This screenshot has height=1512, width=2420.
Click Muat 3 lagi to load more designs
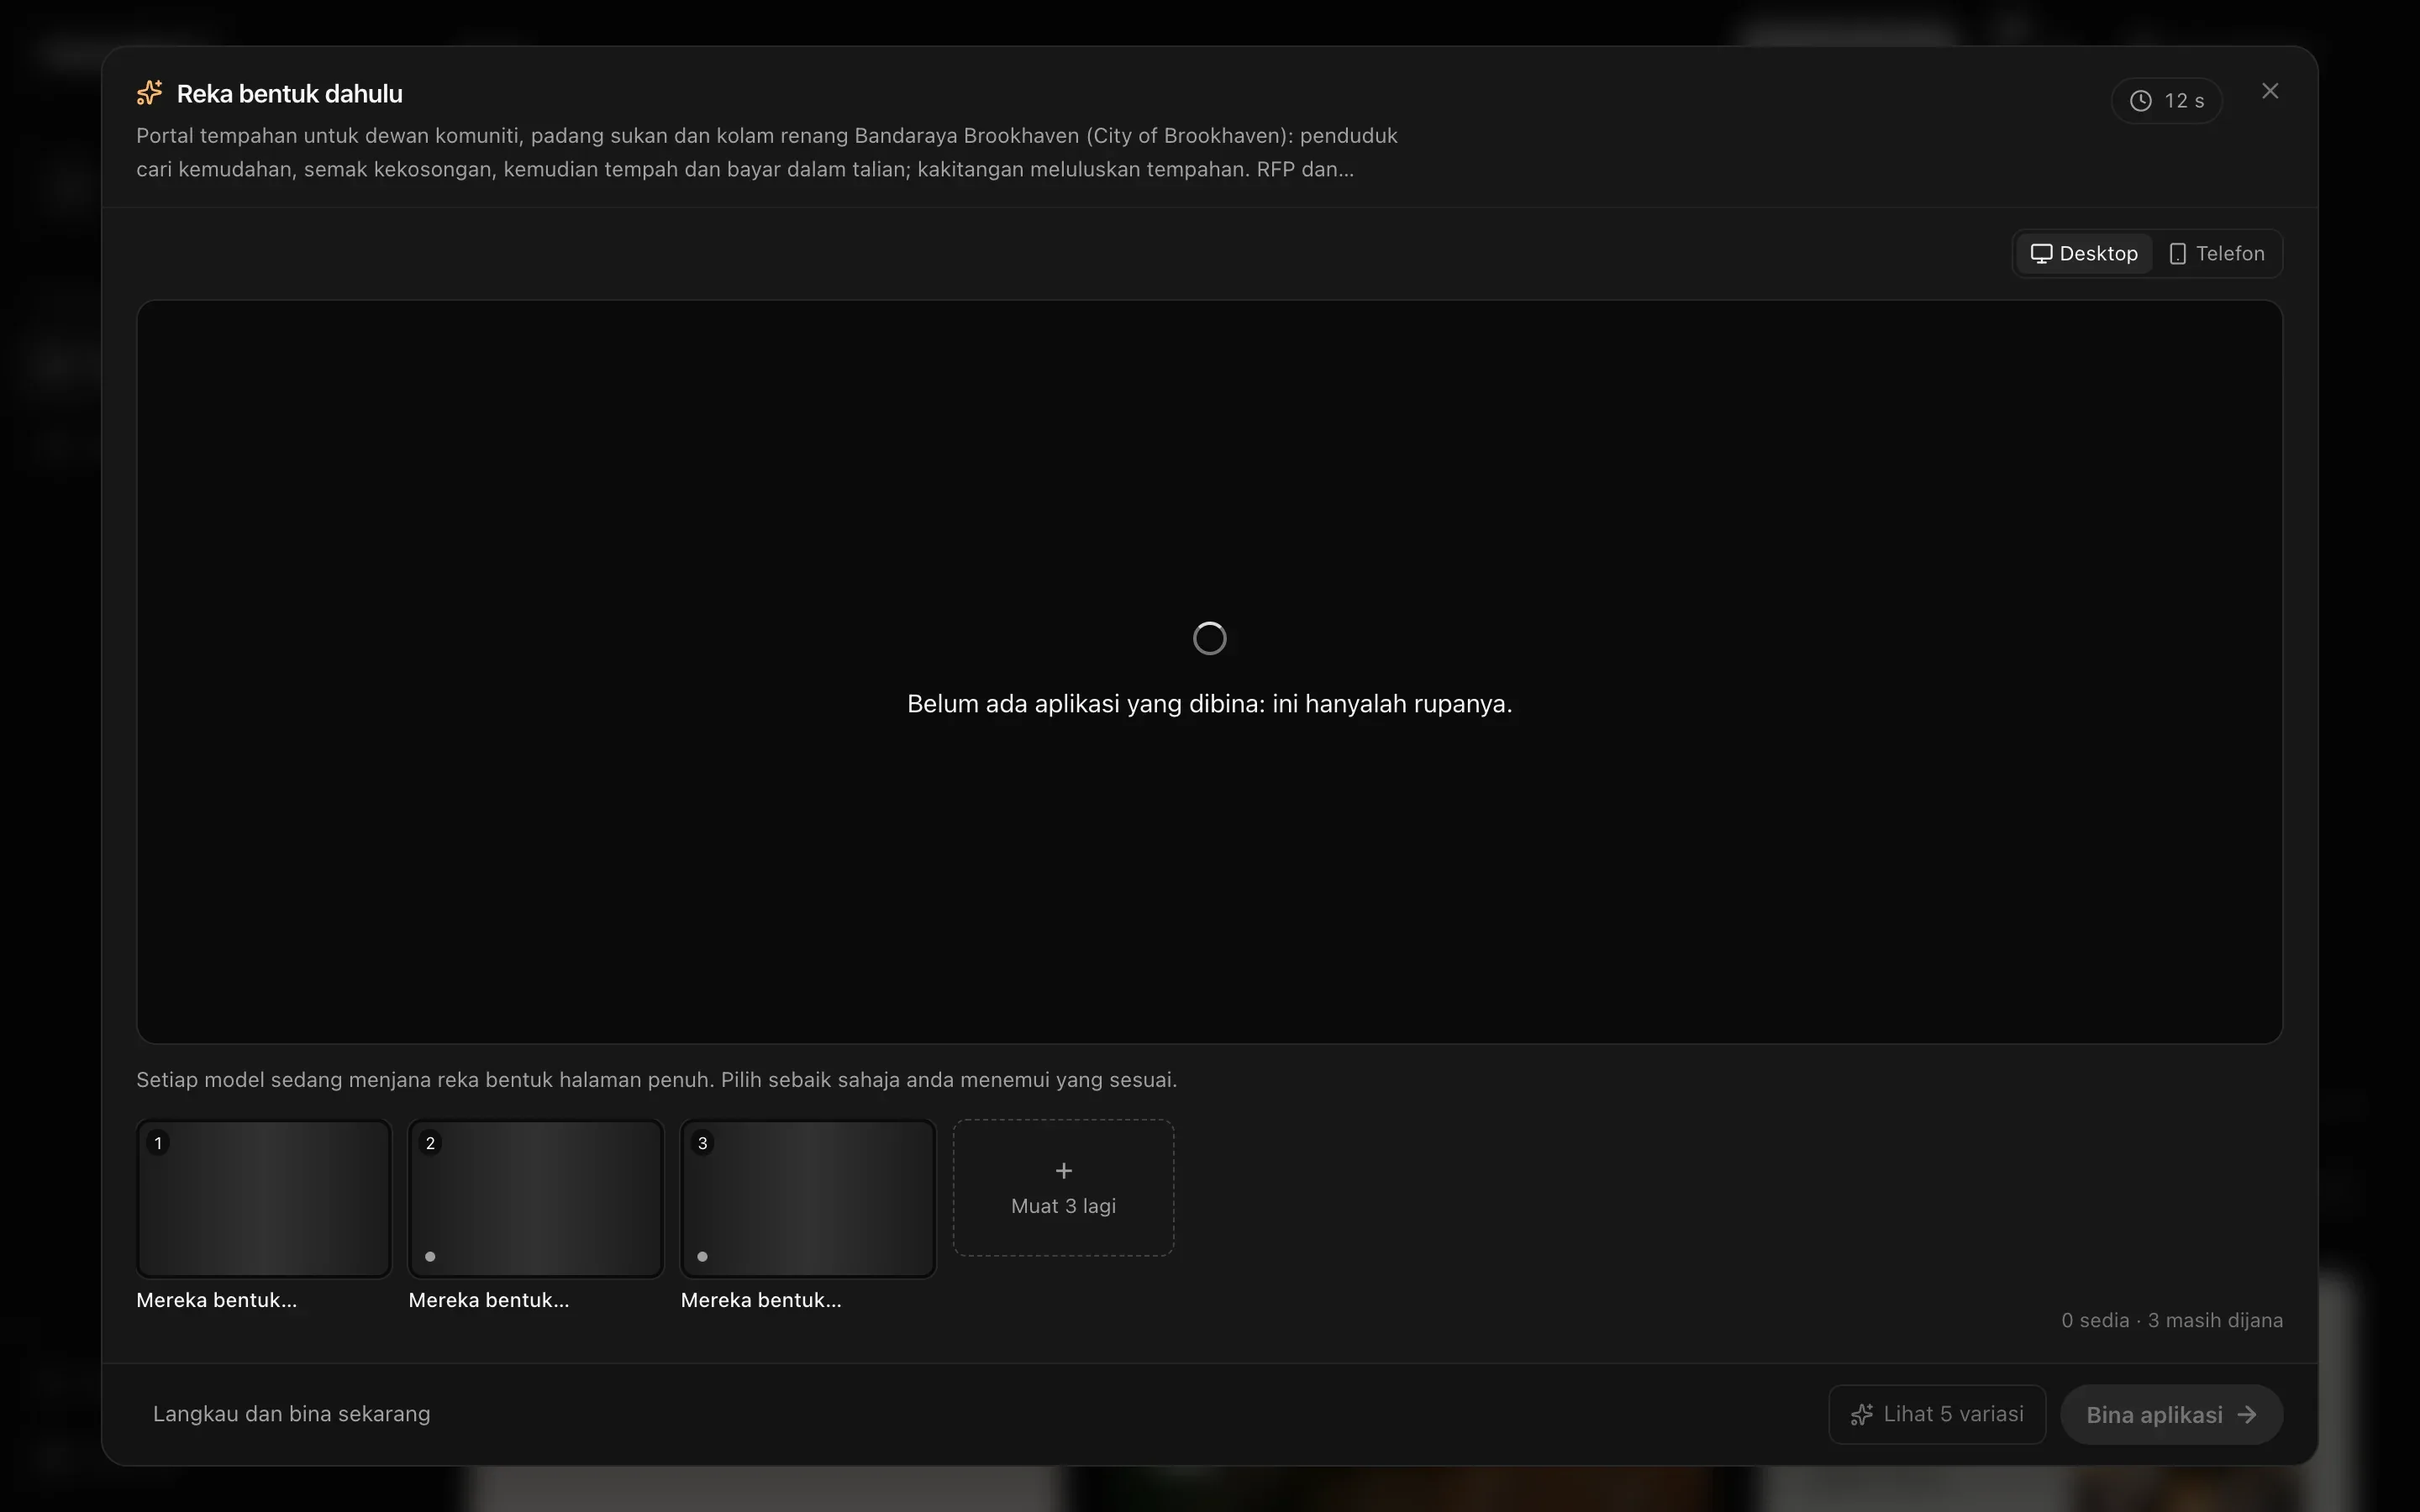coord(1063,1188)
